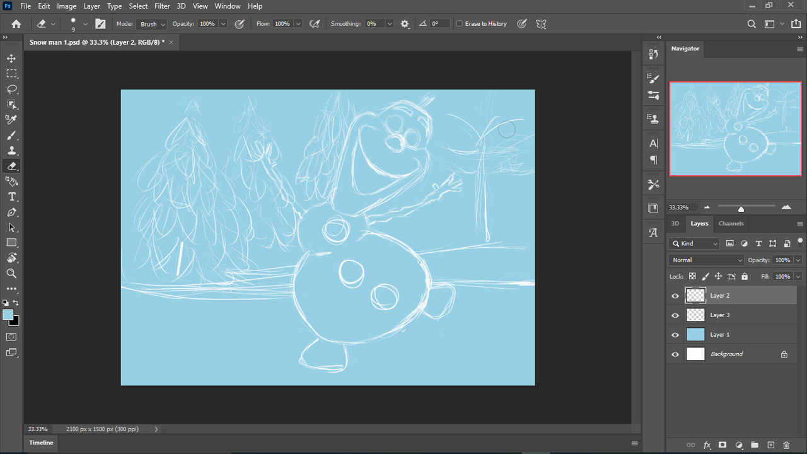Open Edit Toolbar three-dots menu
Image resolution: width=807 pixels, height=454 pixels.
point(11,289)
